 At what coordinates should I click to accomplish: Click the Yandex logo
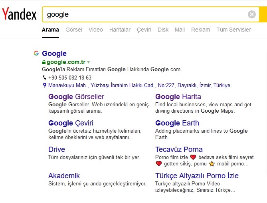click(19, 15)
